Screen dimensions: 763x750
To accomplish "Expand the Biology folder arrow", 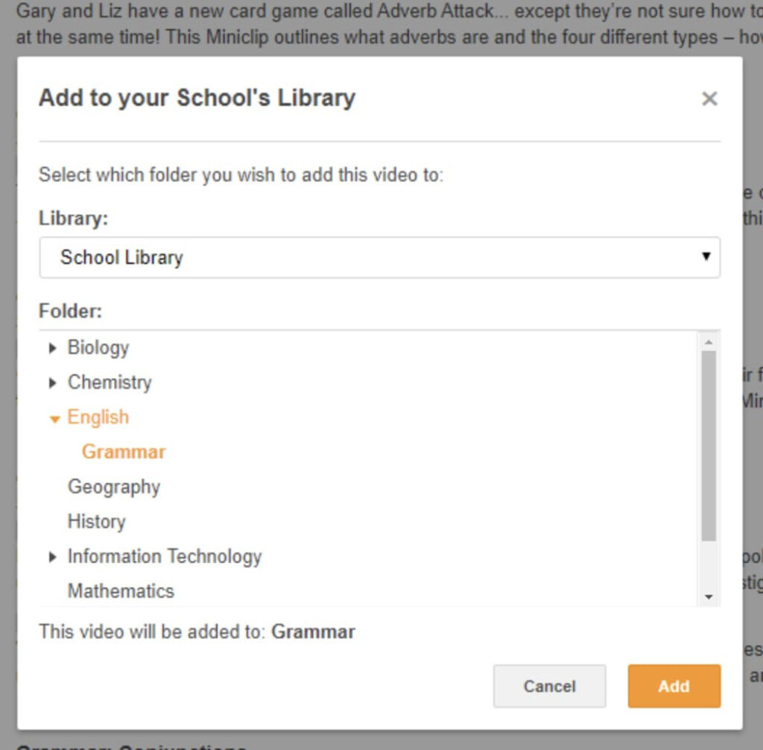I will coord(52,348).
